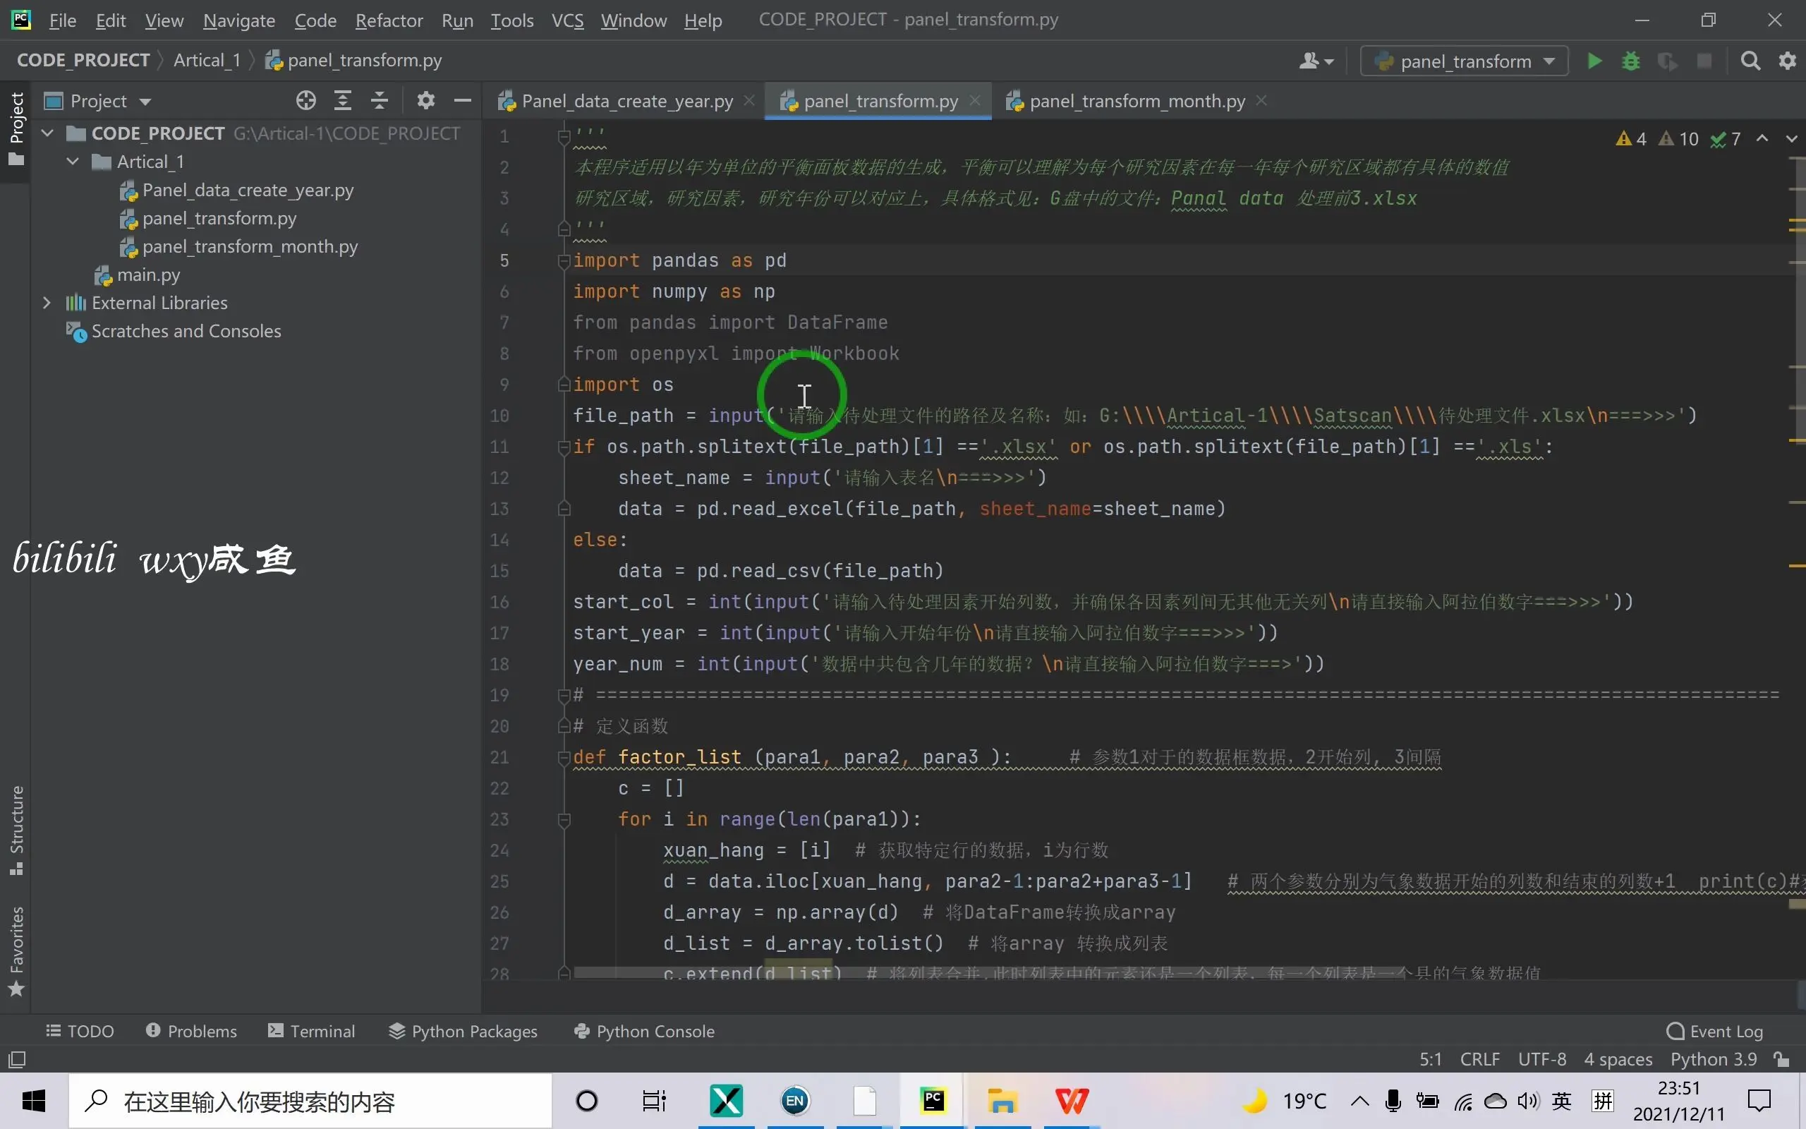Open the Terminal tool window
Screen dimensions: 1806x1129
(x=311, y=1031)
